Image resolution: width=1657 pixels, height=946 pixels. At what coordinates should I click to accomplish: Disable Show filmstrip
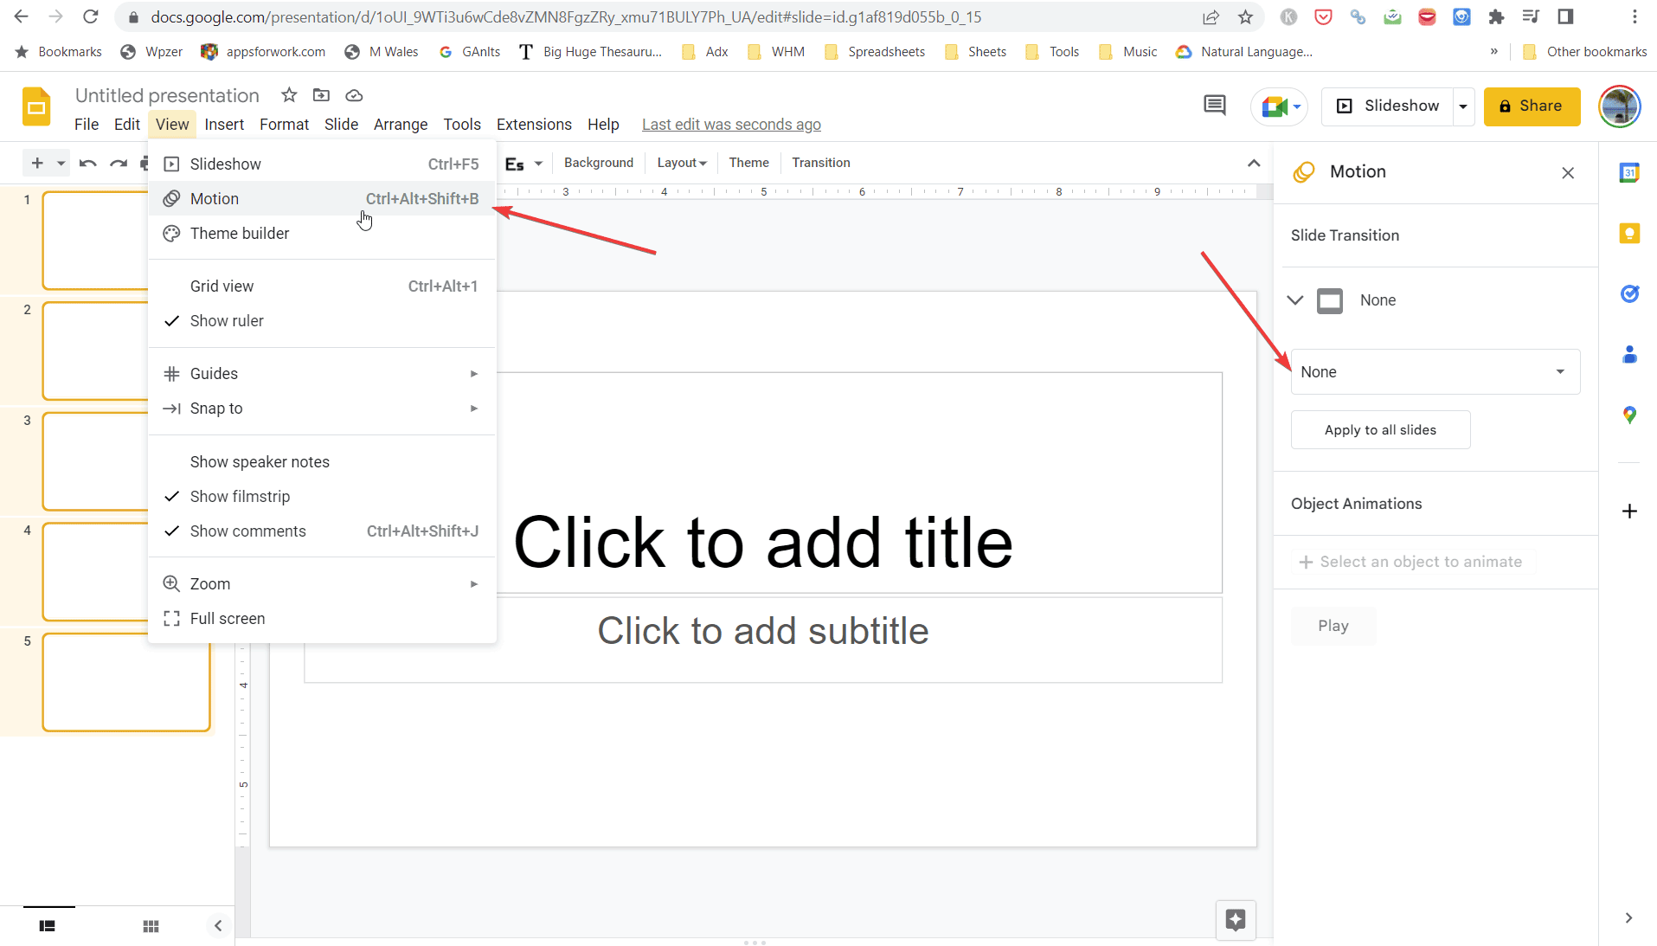click(x=241, y=496)
